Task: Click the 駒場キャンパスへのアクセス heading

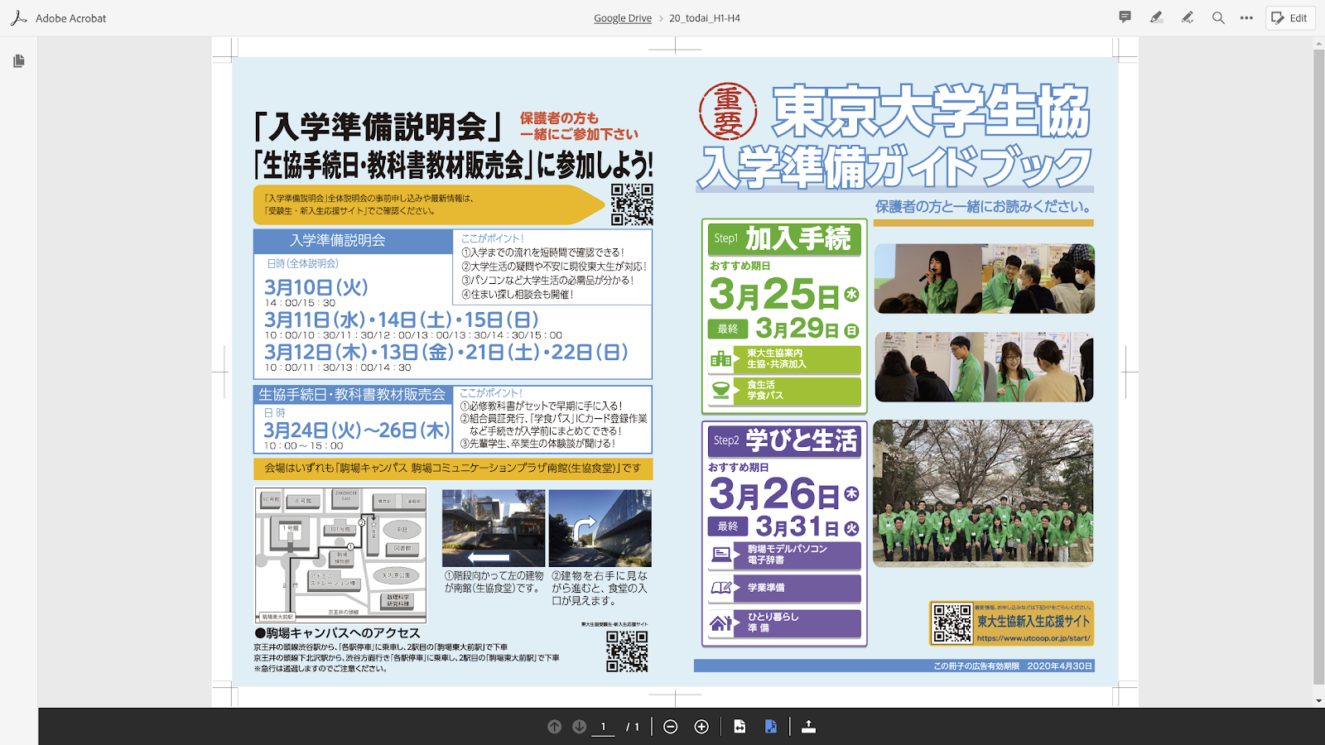Action: click(x=338, y=633)
